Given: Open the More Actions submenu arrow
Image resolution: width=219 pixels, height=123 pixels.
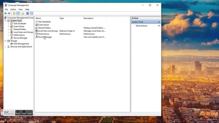Looking at the screenshot, I should pyautogui.click(x=159, y=26).
